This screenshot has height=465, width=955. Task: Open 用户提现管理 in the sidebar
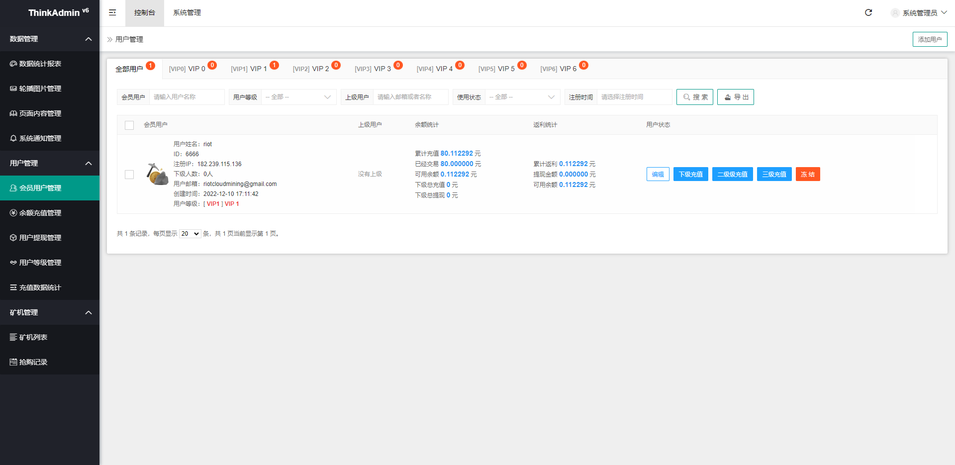click(x=40, y=238)
